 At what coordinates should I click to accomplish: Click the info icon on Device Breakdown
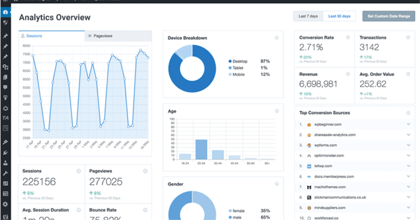click(276, 38)
